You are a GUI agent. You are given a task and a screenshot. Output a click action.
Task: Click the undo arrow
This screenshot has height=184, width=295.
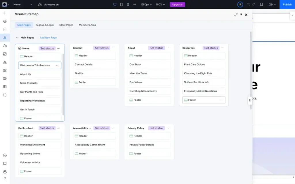[249, 5]
